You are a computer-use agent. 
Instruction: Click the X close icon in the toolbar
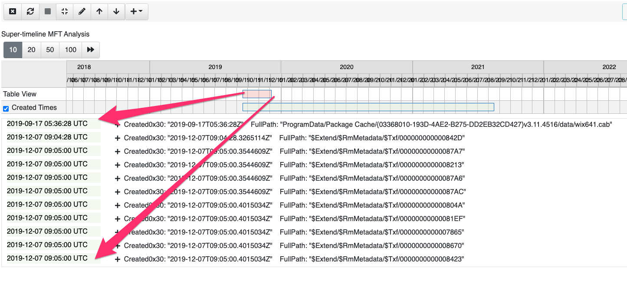(12, 11)
